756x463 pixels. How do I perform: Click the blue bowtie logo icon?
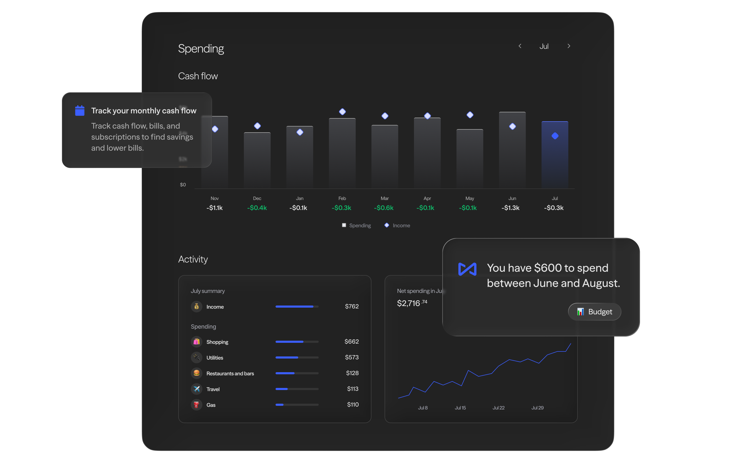pos(467,269)
